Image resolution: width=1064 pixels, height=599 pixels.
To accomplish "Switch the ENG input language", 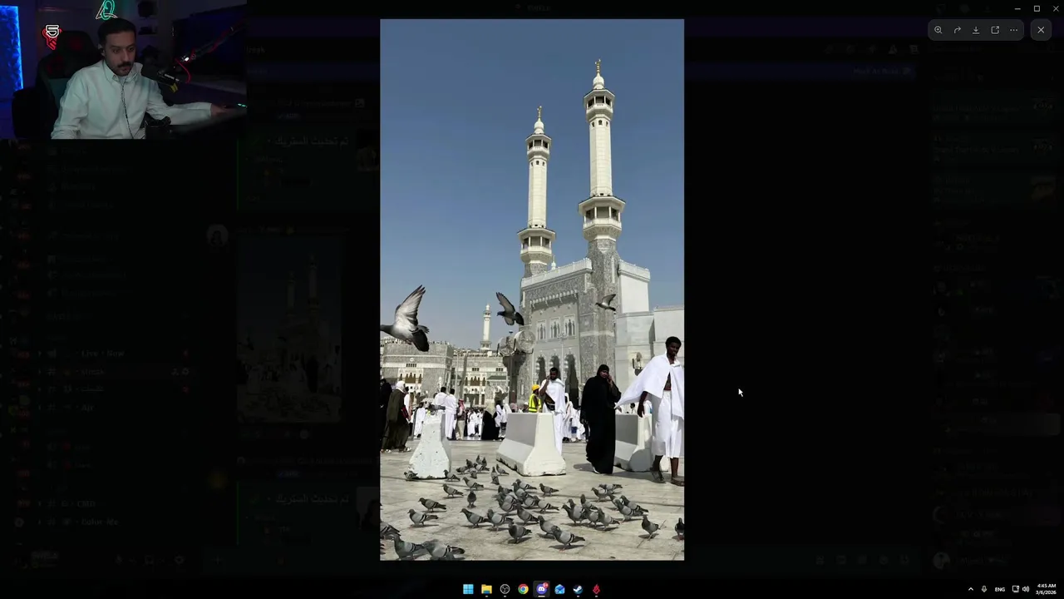I will [x=1000, y=589].
